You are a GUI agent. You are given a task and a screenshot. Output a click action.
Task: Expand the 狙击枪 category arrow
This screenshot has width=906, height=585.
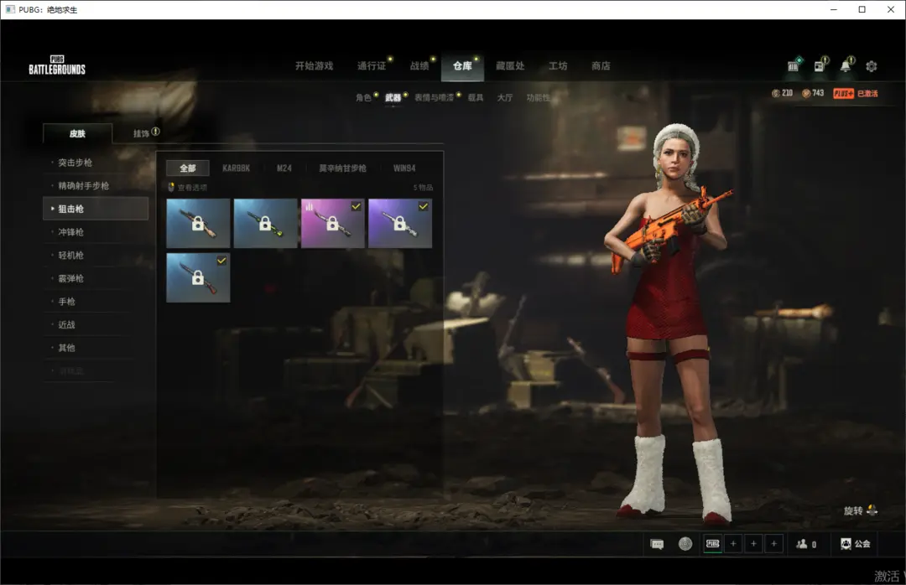pyautogui.click(x=53, y=209)
